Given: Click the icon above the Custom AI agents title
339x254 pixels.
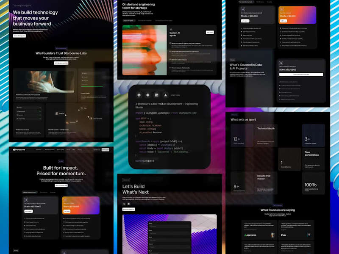Looking at the screenshot, I should (171, 29).
